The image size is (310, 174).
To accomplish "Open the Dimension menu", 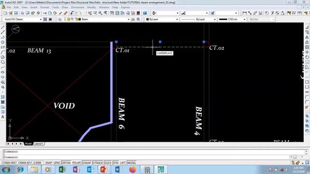I will pyautogui.click(x=77, y=7).
